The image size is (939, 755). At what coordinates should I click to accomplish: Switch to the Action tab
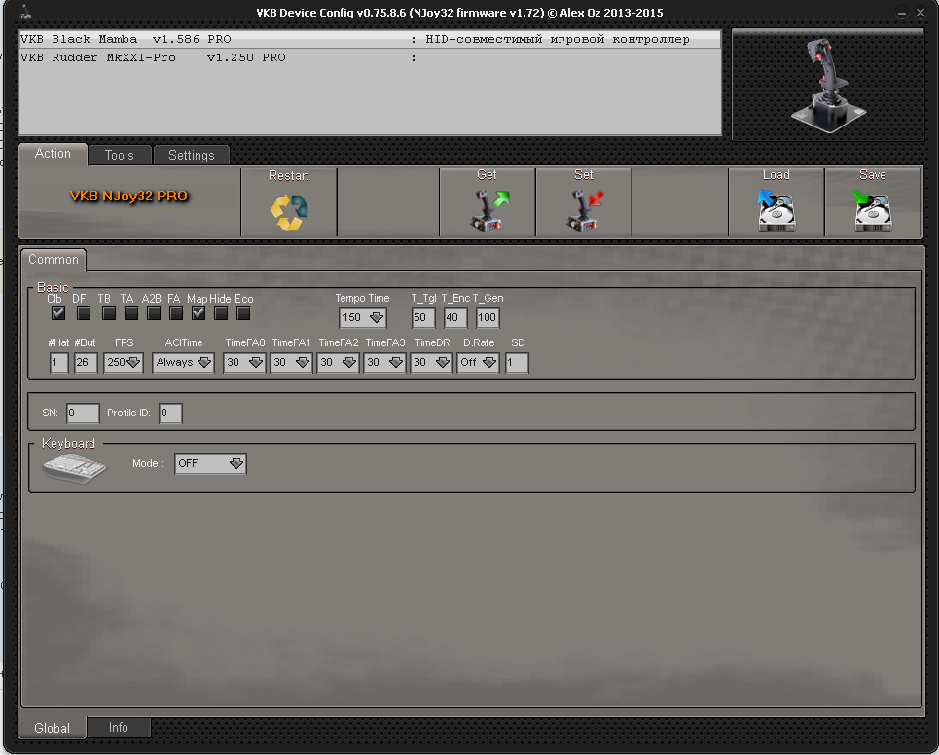click(53, 154)
